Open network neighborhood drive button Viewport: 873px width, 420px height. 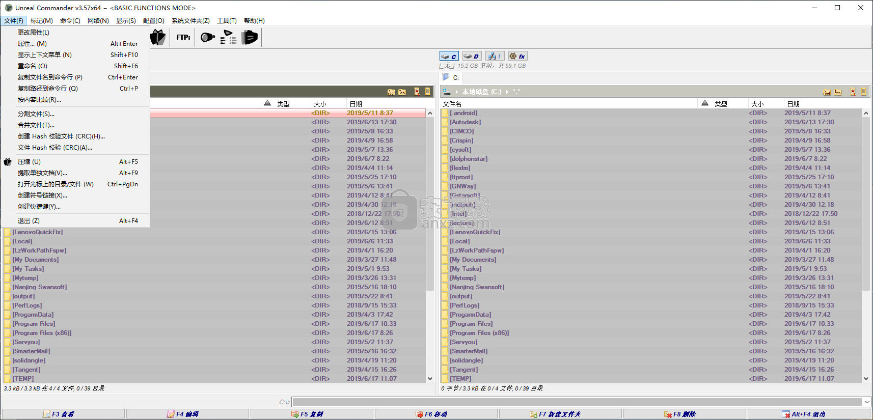pyautogui.click(x=495, y=57)
